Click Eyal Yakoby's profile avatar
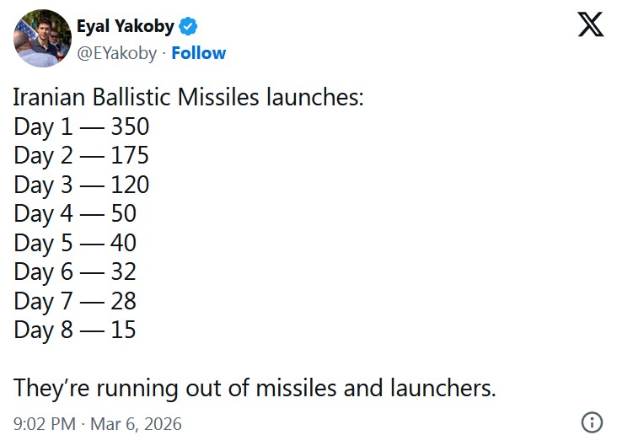The height and width of the screenshot is (446, 617). (42, 38)
